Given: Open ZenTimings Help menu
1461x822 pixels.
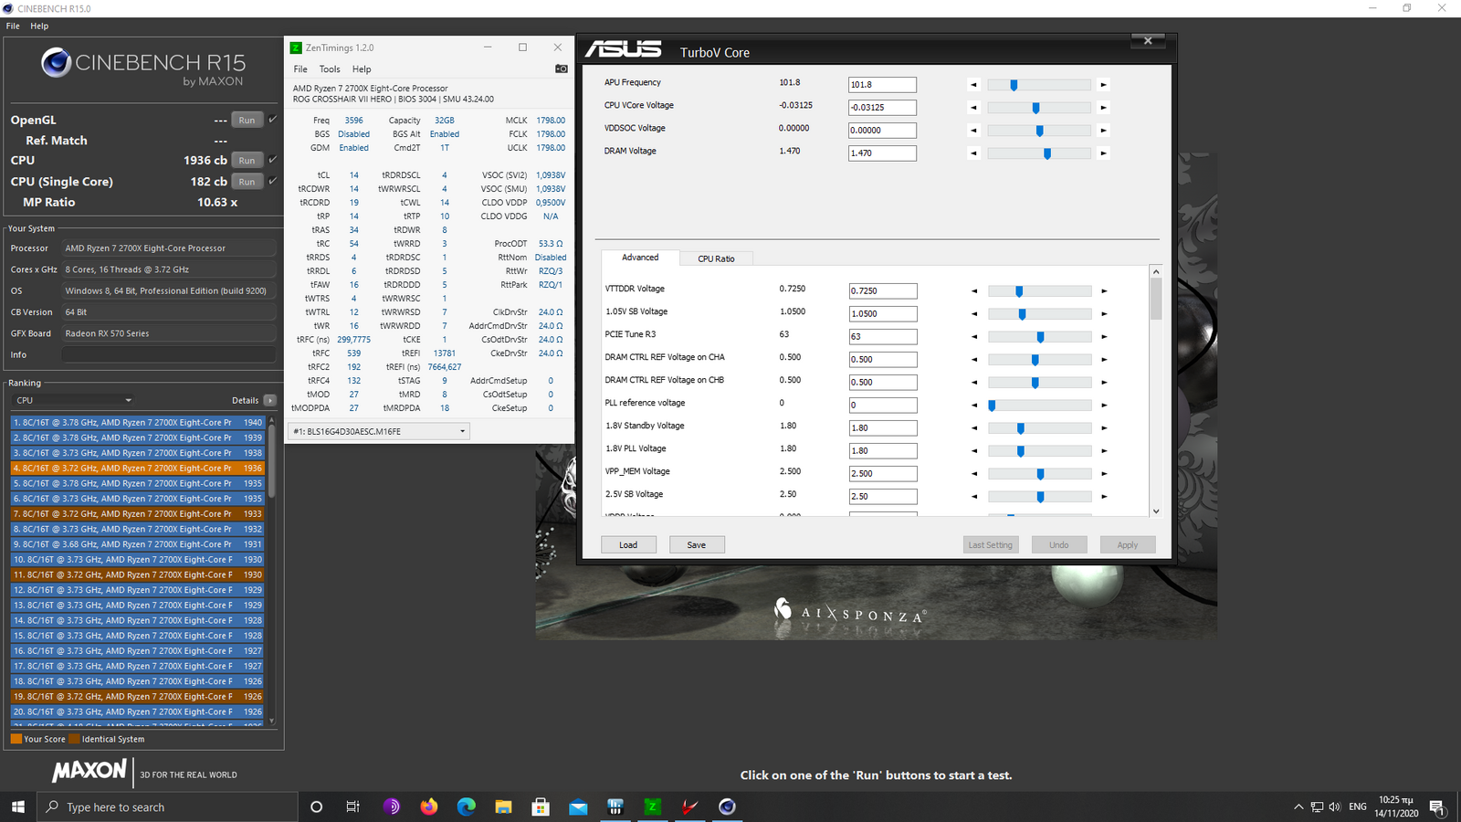Looking at the screenshot, I should pos(362,69).
